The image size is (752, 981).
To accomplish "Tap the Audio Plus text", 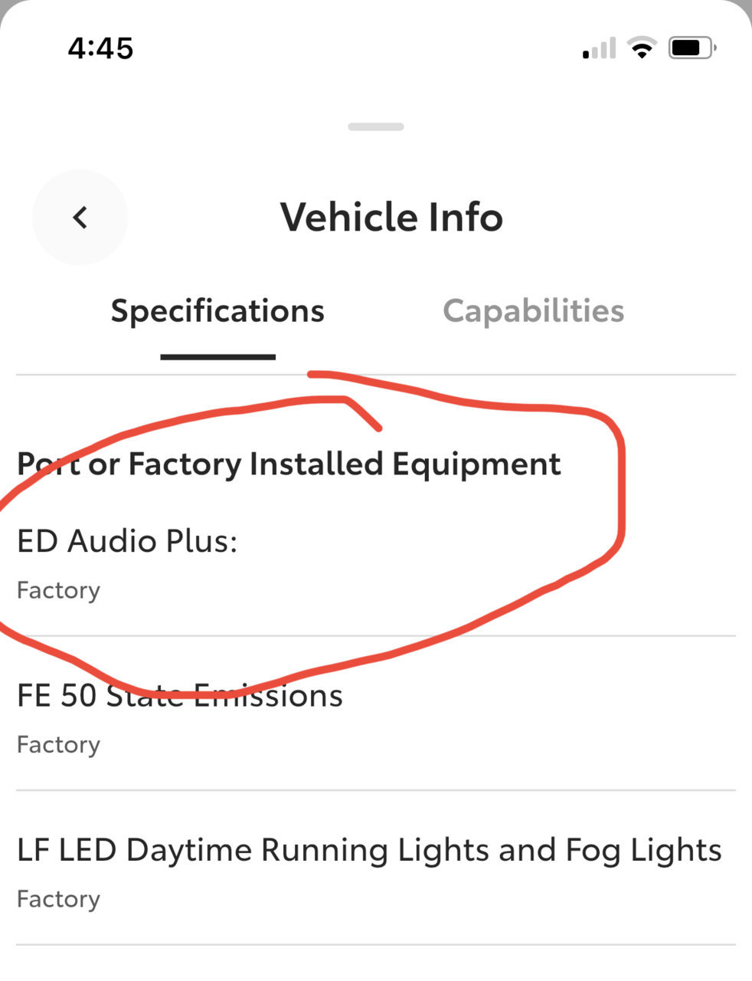I will coord(152,541).
